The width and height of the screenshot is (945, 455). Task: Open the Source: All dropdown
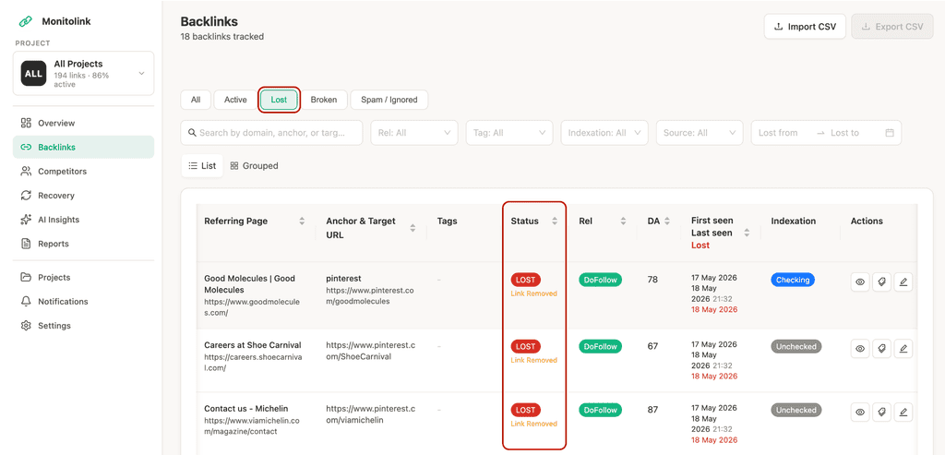point(700,133)
